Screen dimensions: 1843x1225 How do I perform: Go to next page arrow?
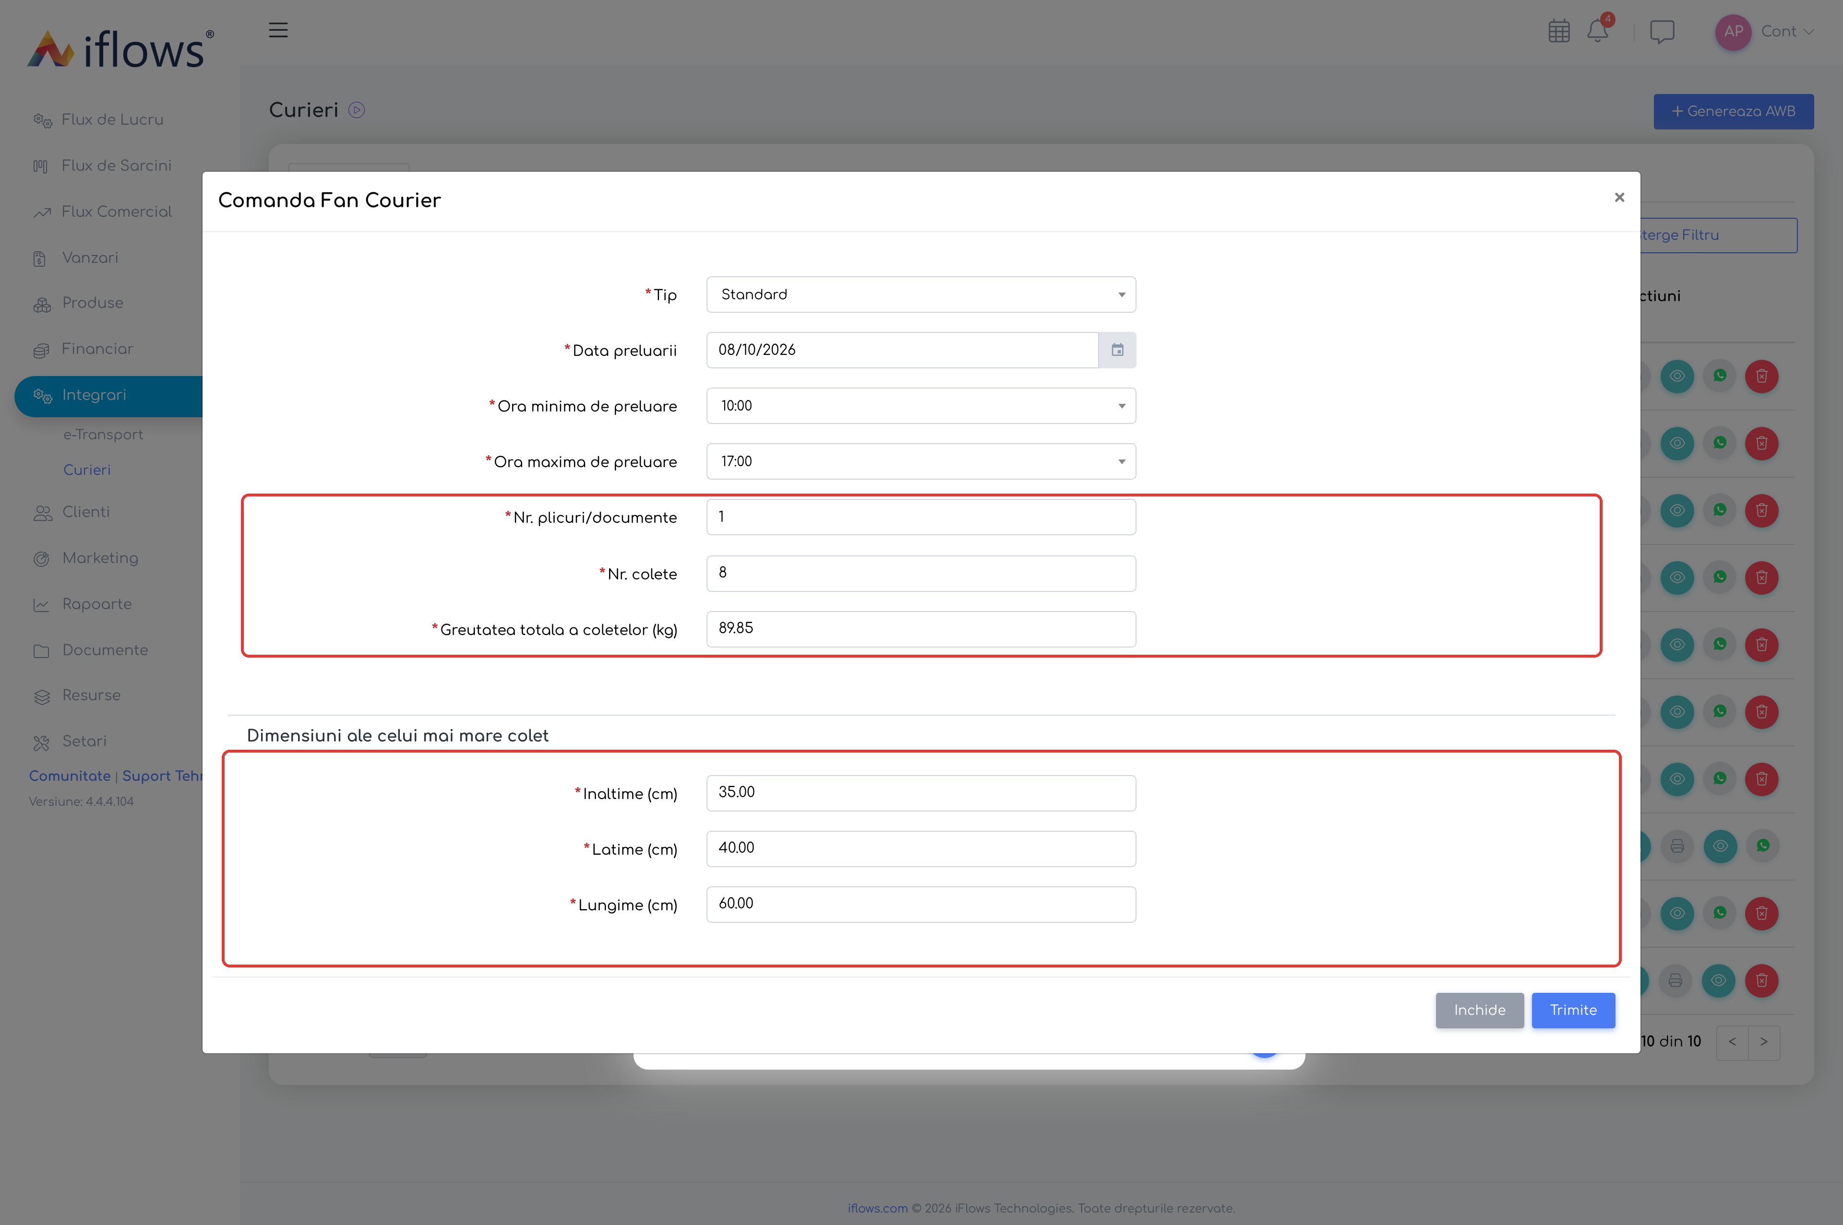[x=1764, y=1041]
